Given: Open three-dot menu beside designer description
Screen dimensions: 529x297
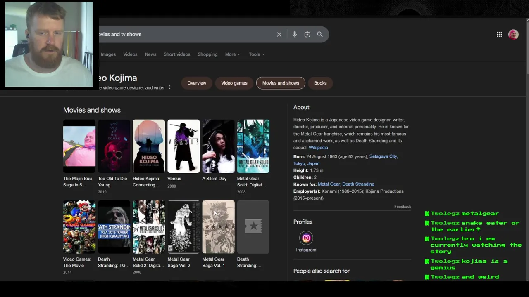Looking at the screenshot, I should (x=169, y=87).
